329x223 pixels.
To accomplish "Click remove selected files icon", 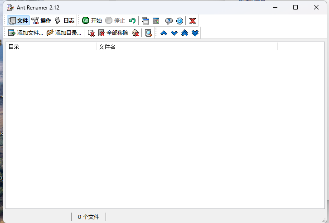I will [91, 33].
